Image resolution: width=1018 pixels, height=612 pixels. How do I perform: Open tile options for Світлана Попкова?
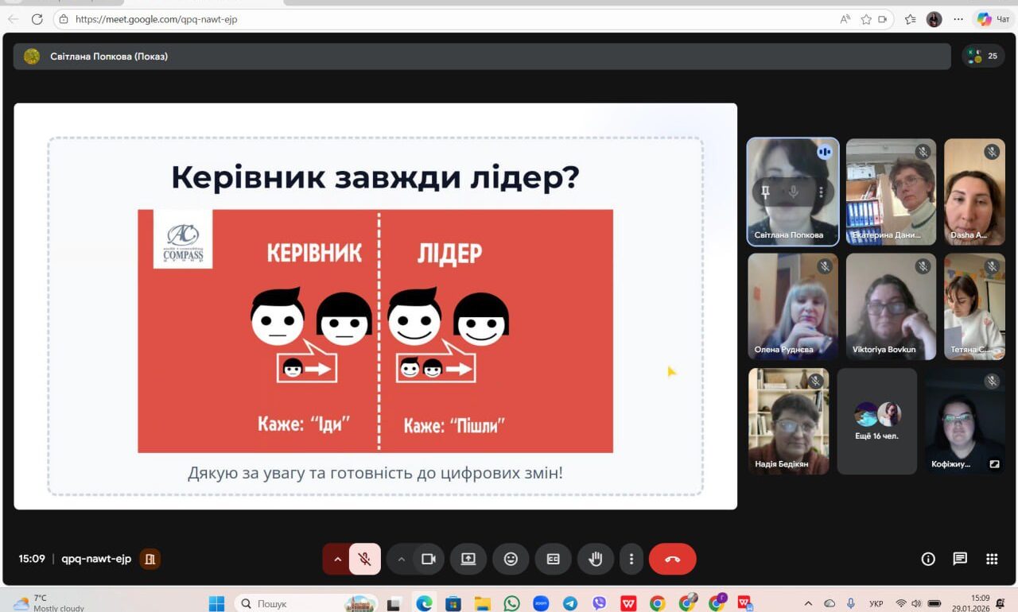click(821, 192)
